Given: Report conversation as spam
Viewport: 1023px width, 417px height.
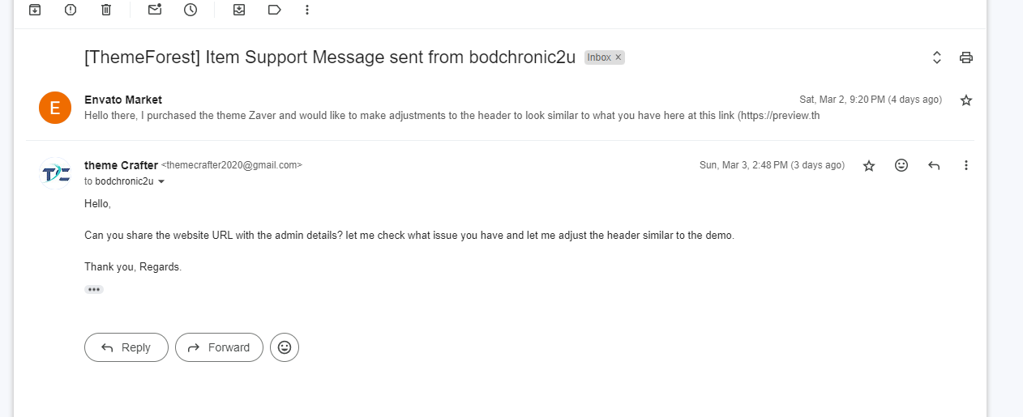Looking at the screenshot, I should (x=71, y=10).
